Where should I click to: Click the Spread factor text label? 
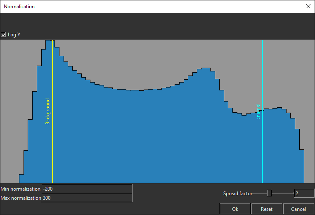(237, 194)
